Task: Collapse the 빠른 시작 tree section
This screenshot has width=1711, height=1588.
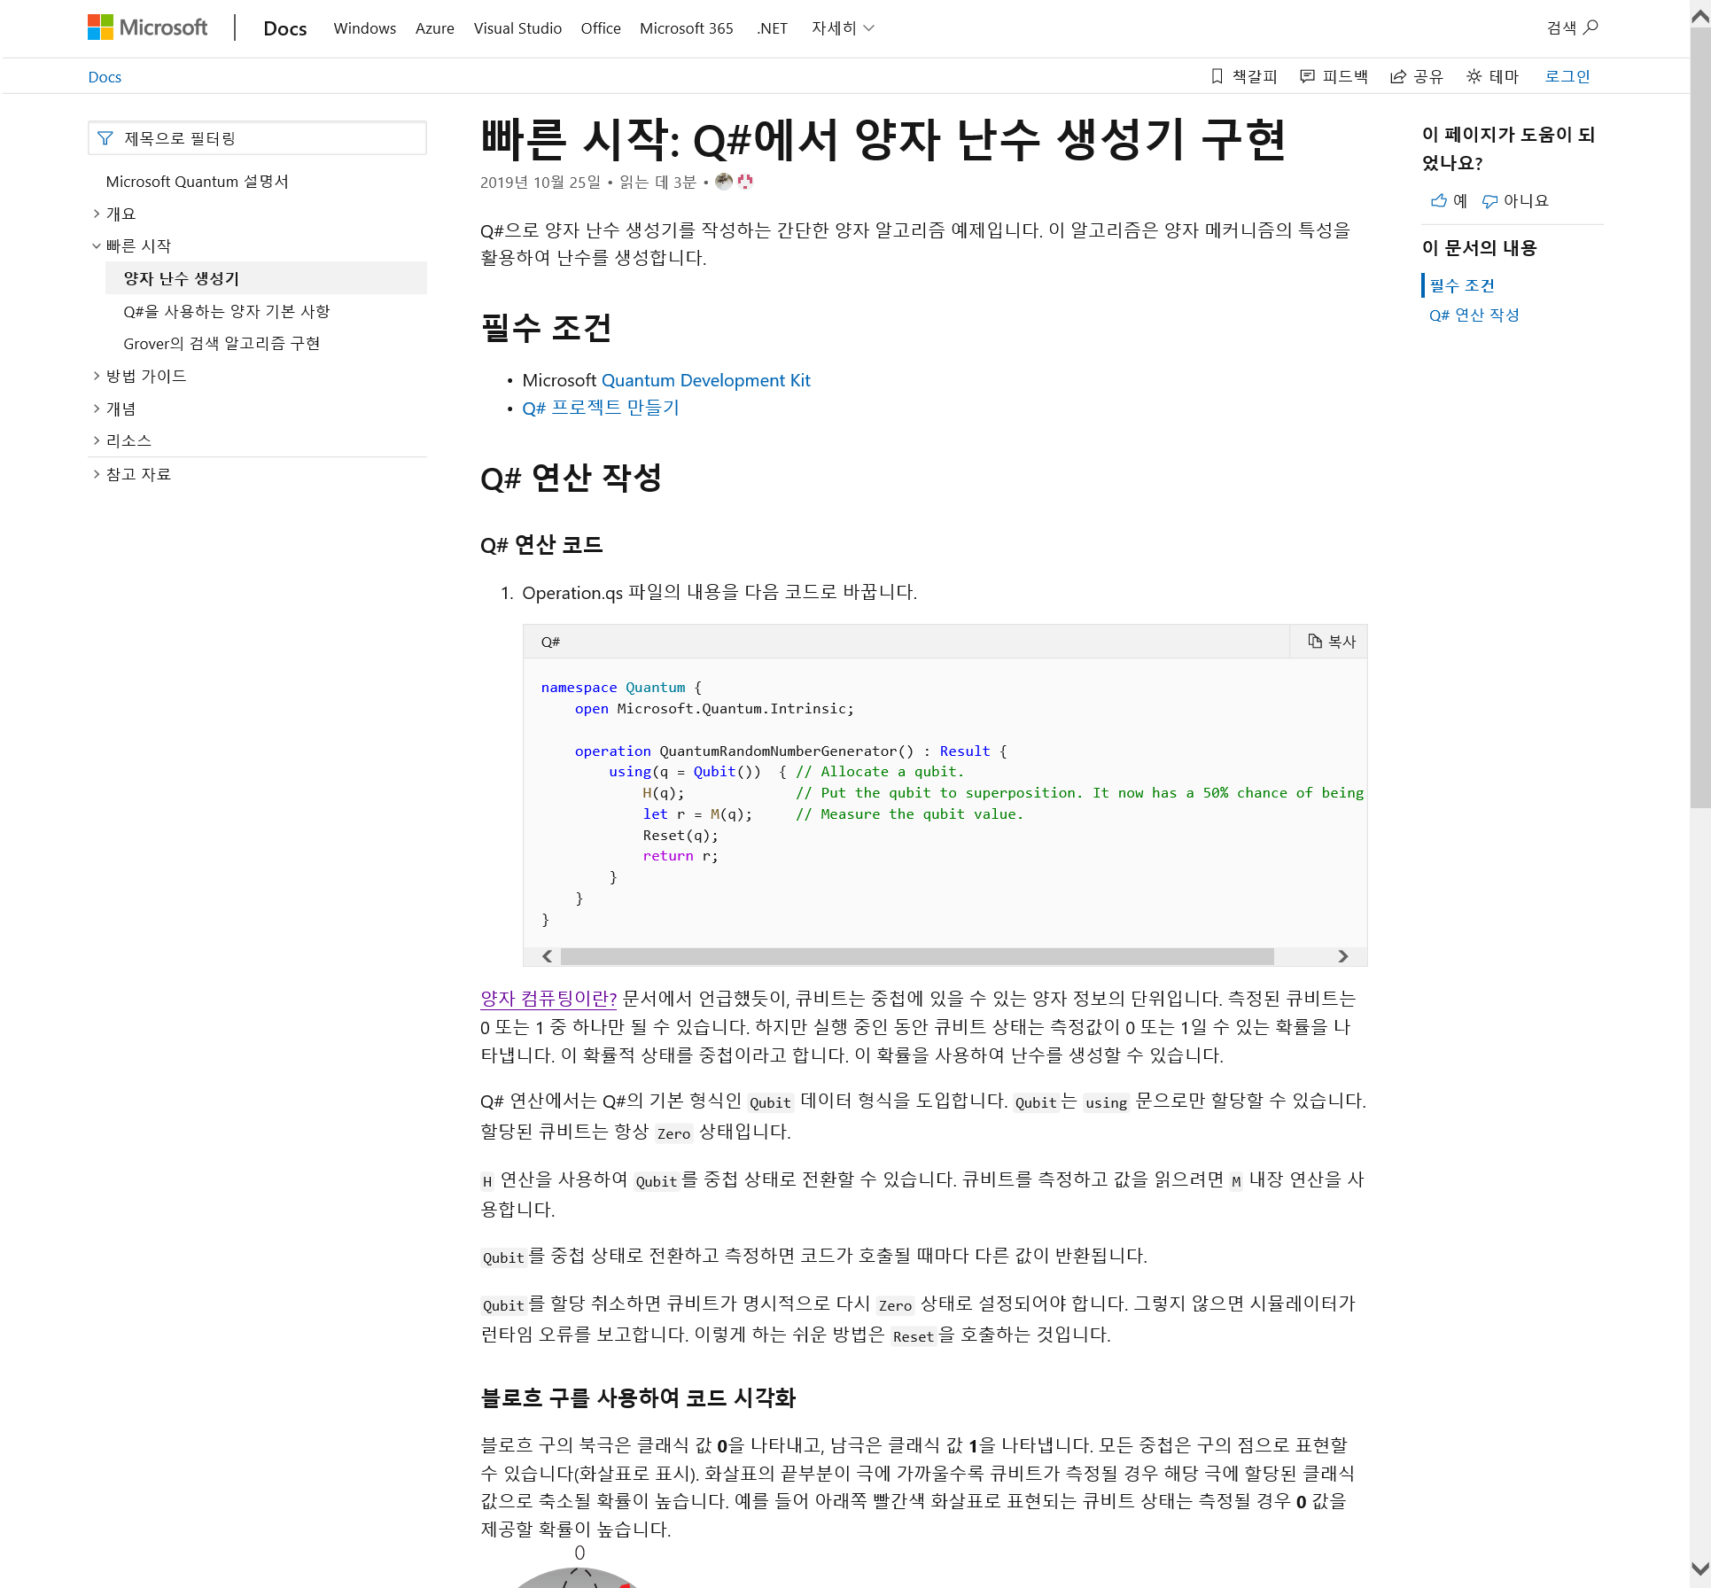Action: [97, 245]
